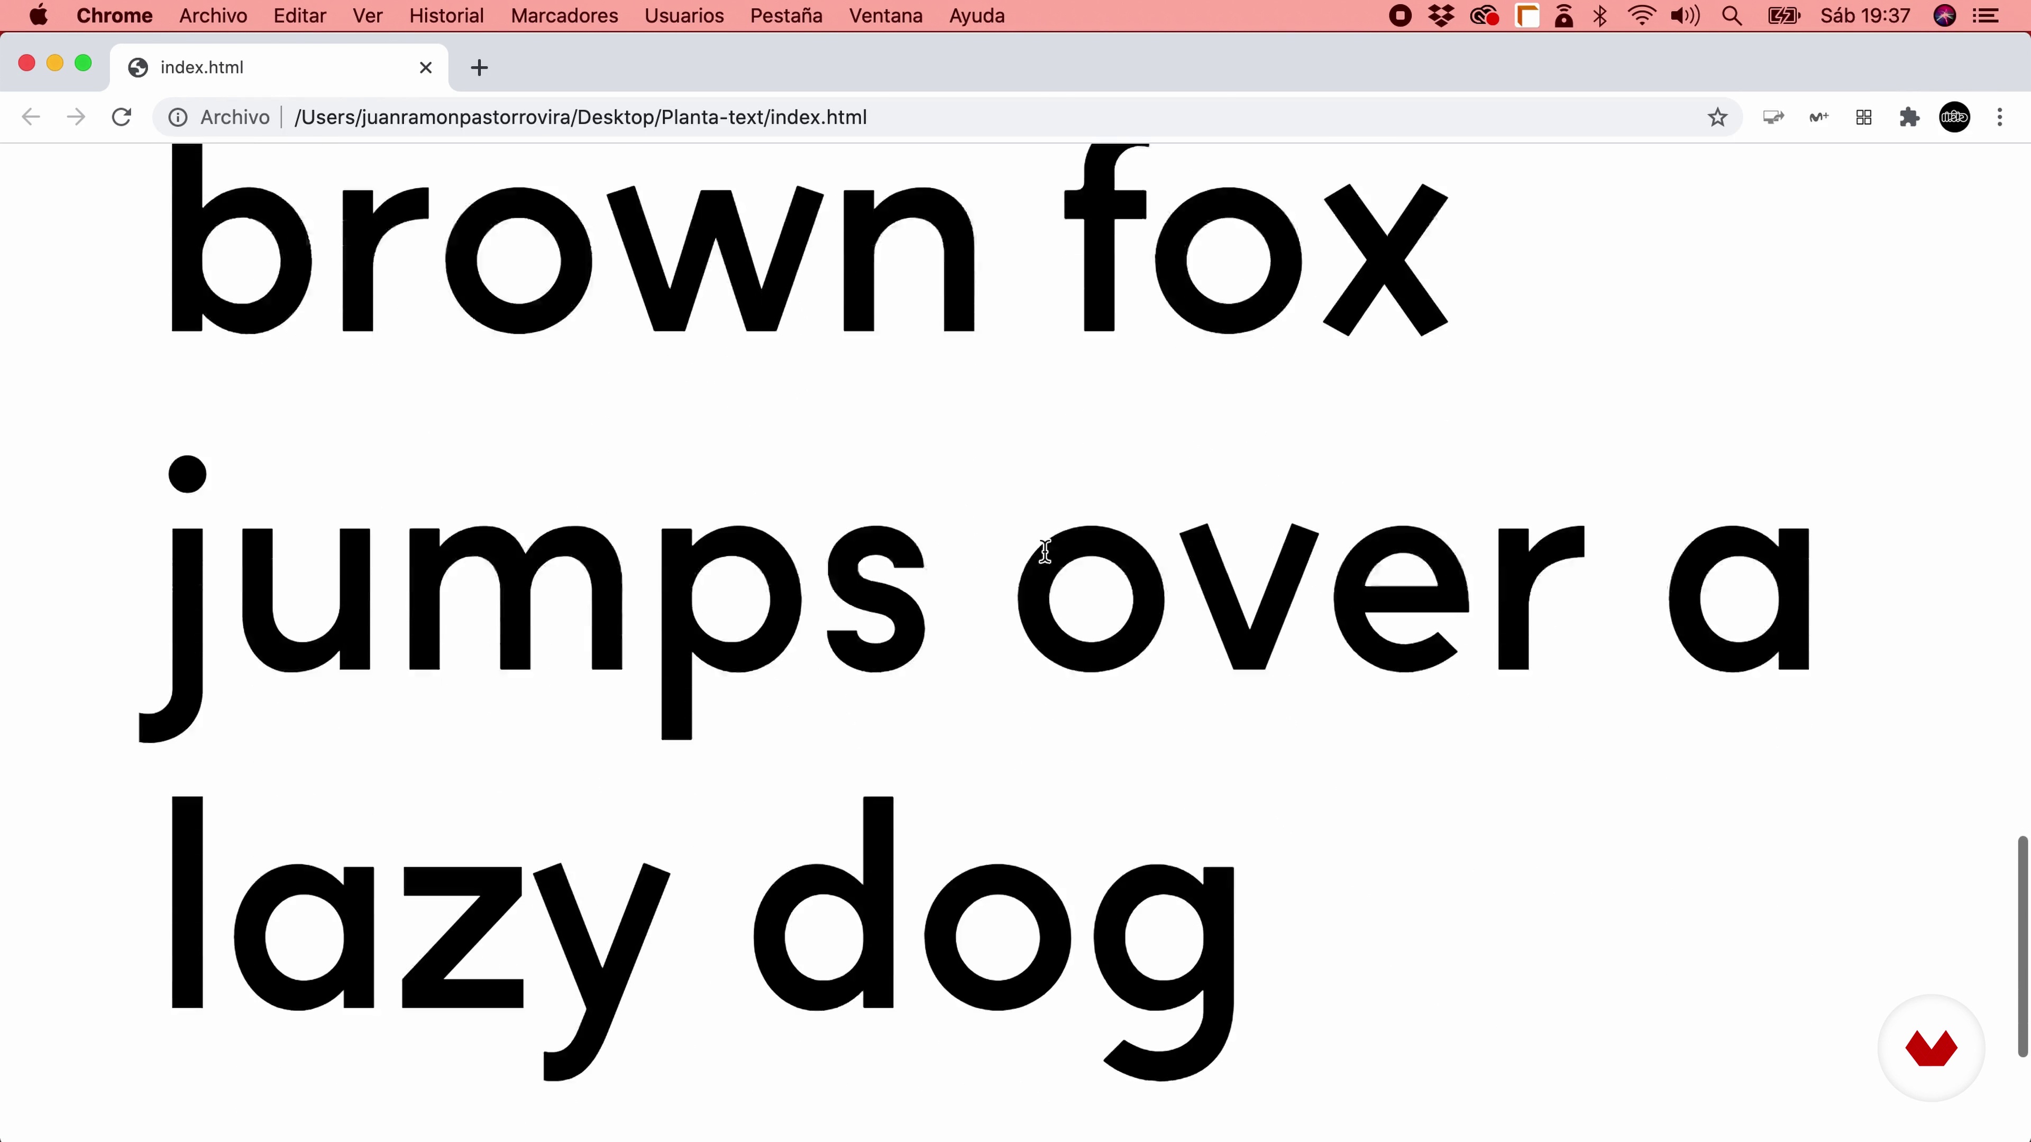Reload the current page

(x=122, y=117)
